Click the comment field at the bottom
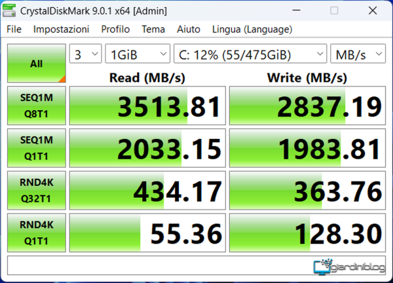This screenshot has width=393, height=283. point(196,265)
